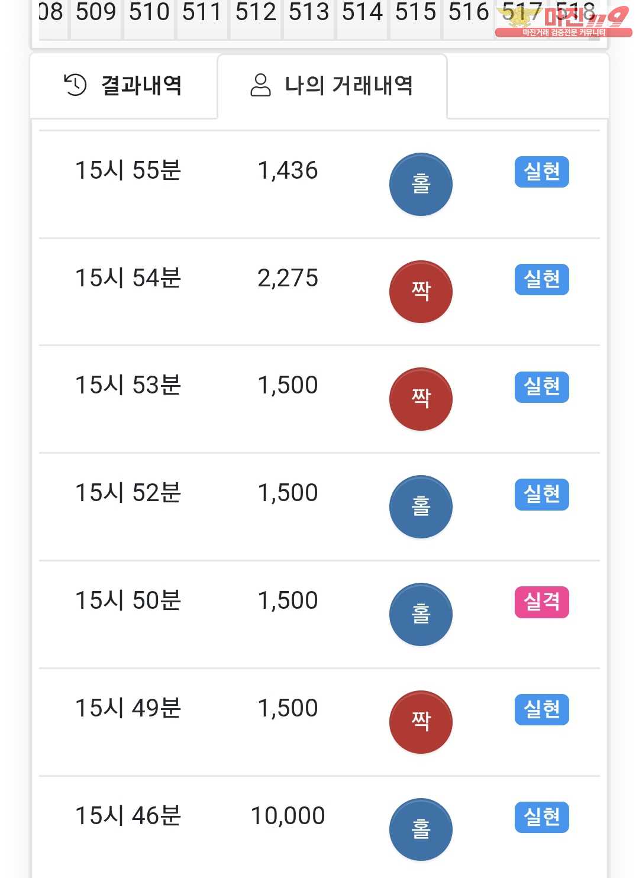
Task: Select round number 512 in top strip
Action: coord(256,13)
